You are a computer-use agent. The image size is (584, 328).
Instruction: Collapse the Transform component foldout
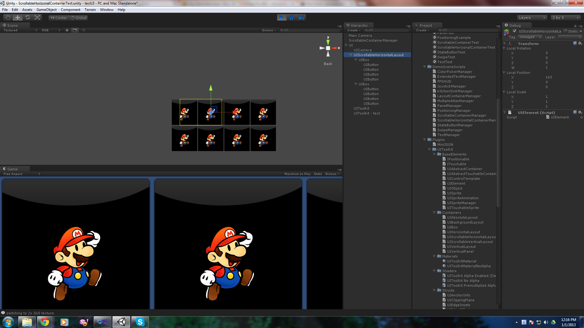(x=505, y=44)
